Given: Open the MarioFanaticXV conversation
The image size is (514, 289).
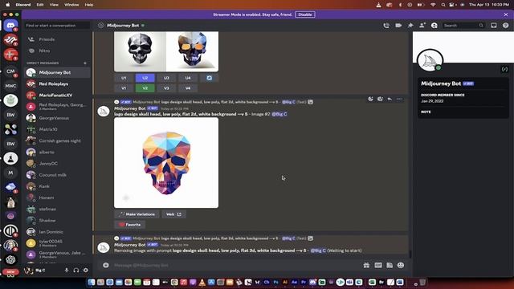Looking at the screenshot, I should 57,95.
